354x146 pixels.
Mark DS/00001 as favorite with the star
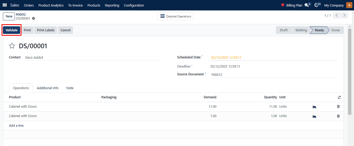tap(12, 46)
